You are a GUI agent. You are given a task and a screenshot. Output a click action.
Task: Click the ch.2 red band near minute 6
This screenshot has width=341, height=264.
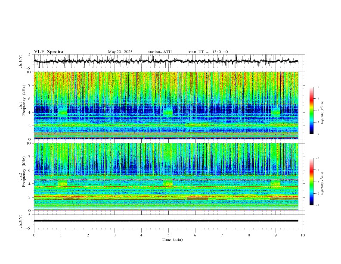click(x=198, y=198)
